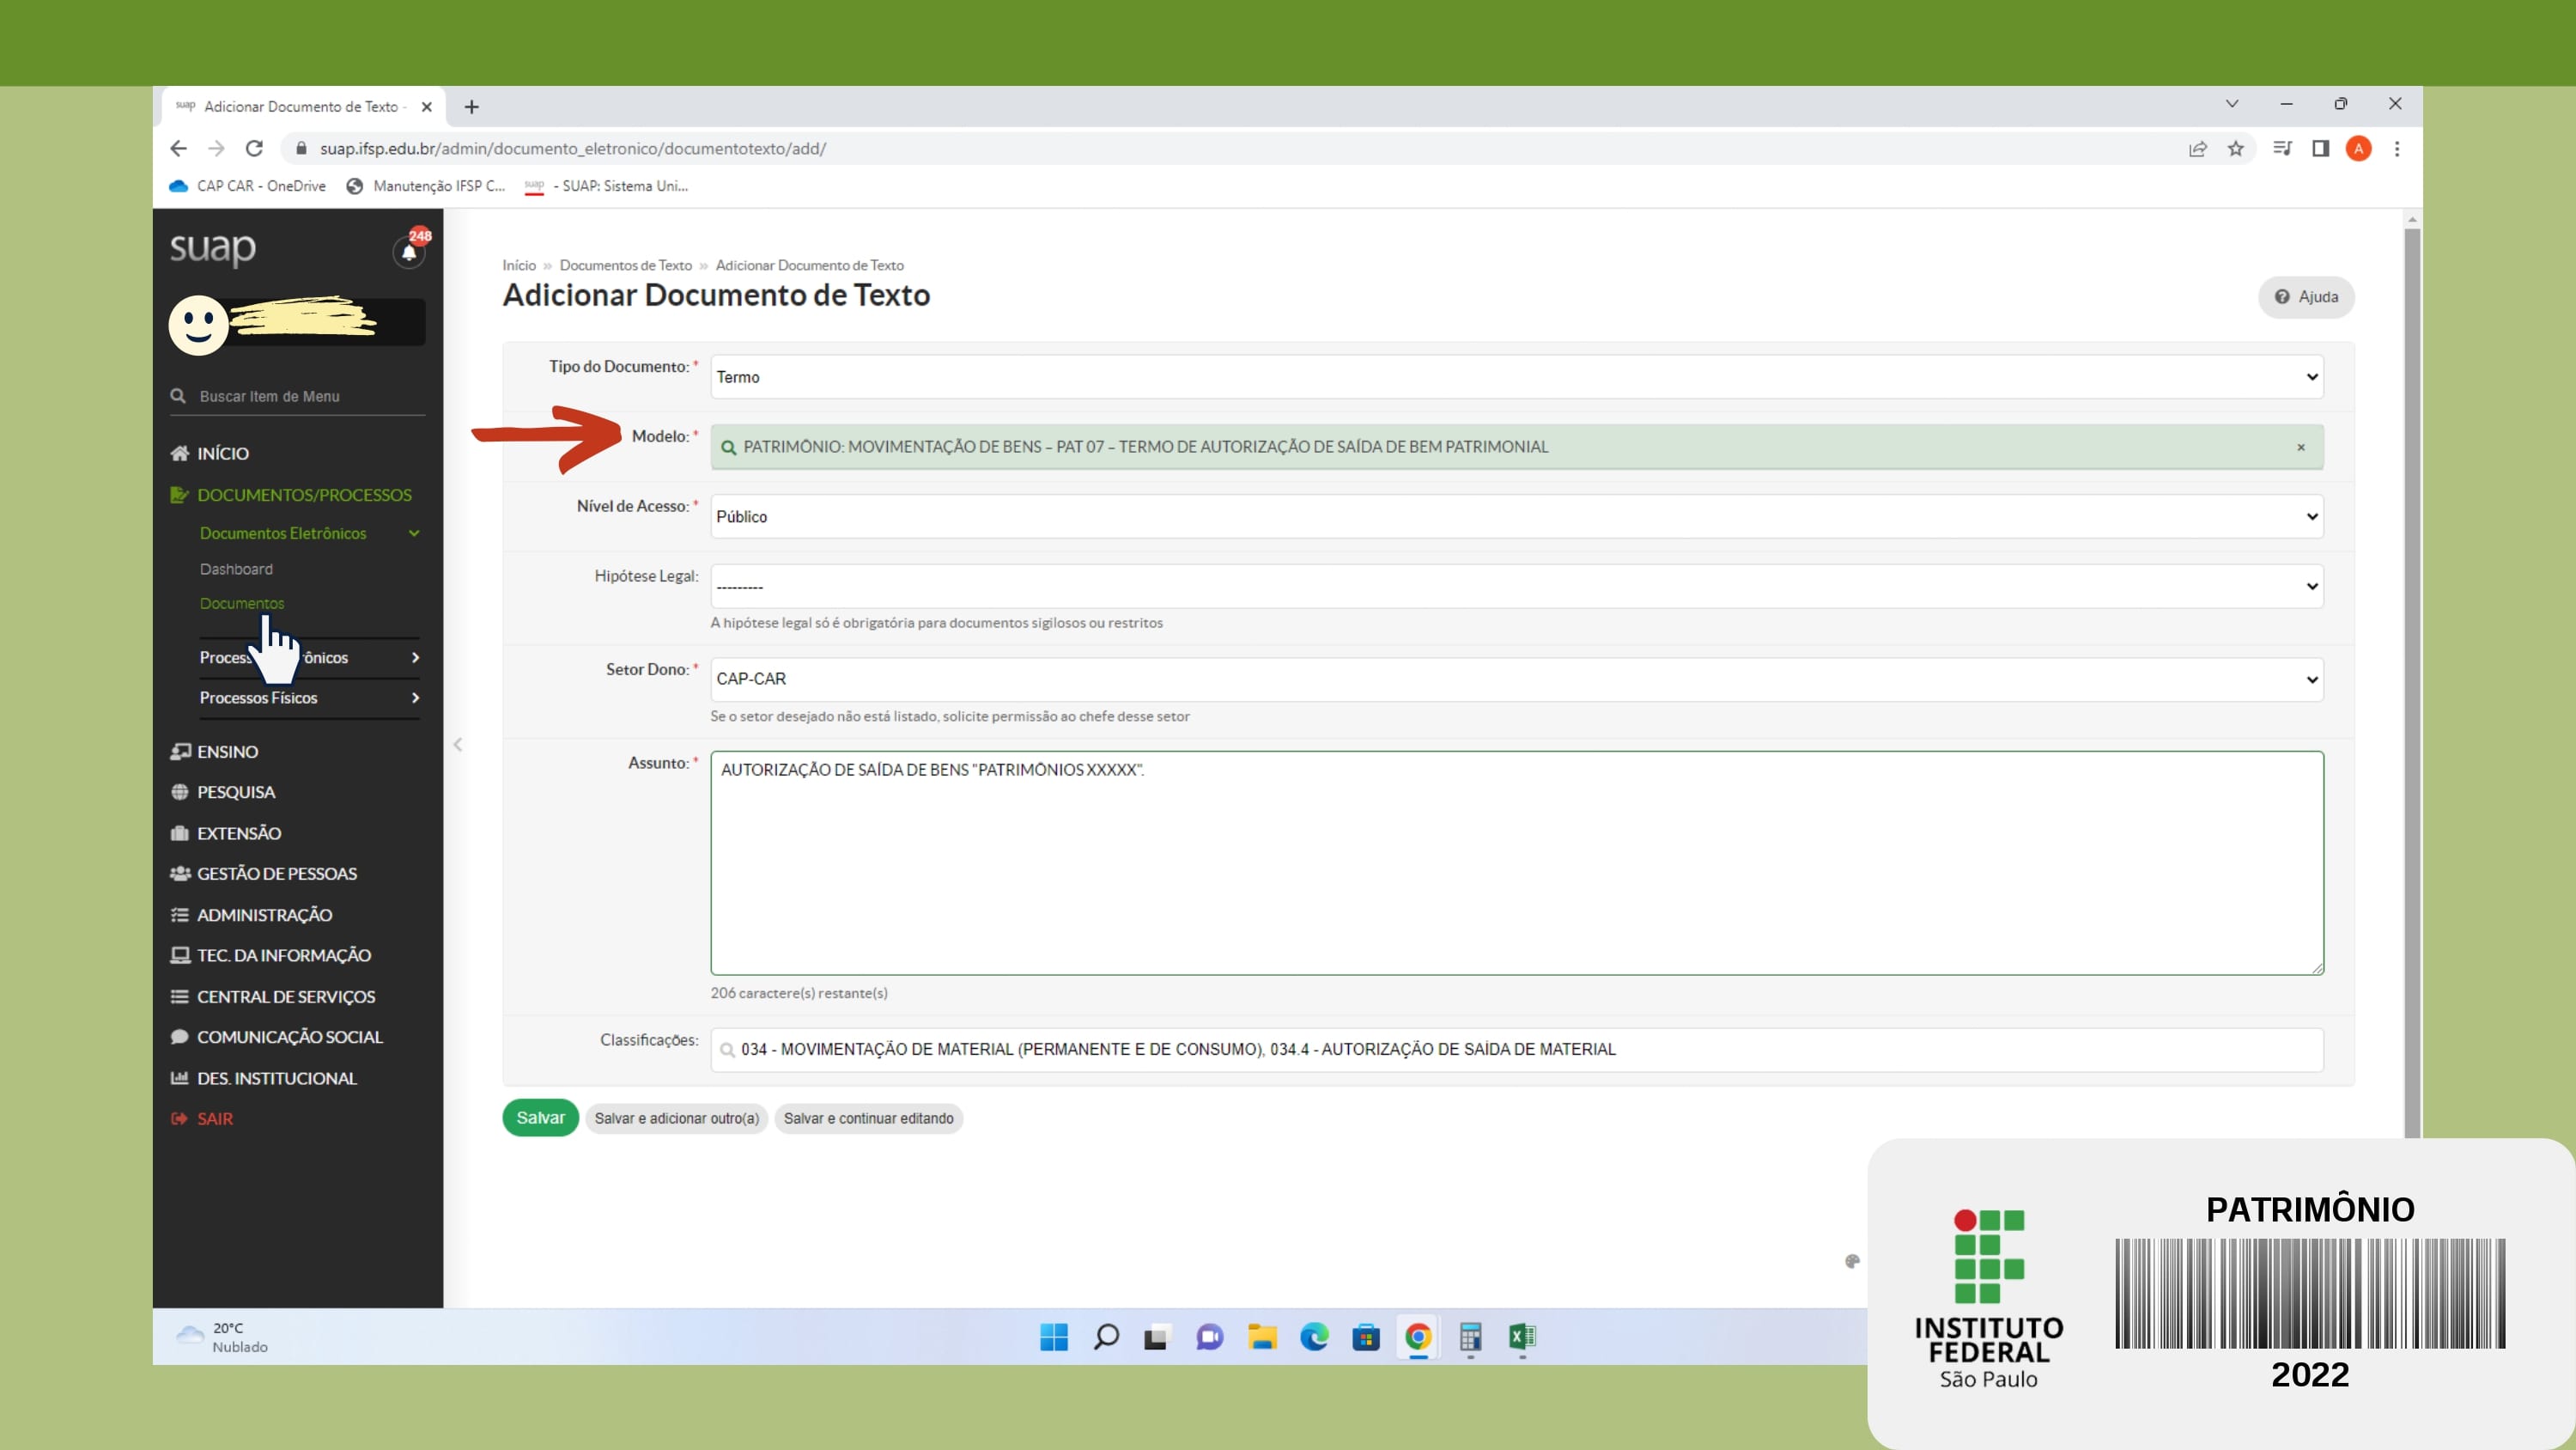The height and width of the screenshot is (1450, 2576).
Task: Open Dashboard in the sidebar
Action: 236,570
